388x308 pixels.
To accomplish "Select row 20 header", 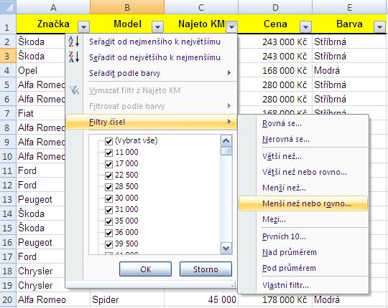I will (8, 299).
